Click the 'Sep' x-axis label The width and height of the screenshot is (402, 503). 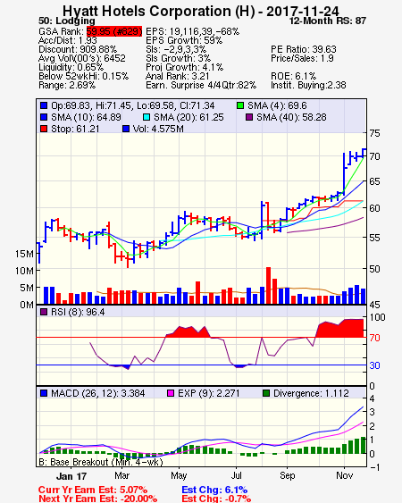[x=287, y=475]
